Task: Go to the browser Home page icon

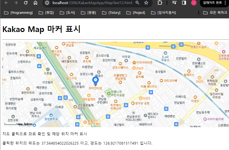Action: pos(35,3)
